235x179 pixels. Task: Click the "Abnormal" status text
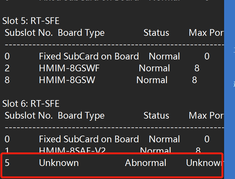(x=146, y=163)
